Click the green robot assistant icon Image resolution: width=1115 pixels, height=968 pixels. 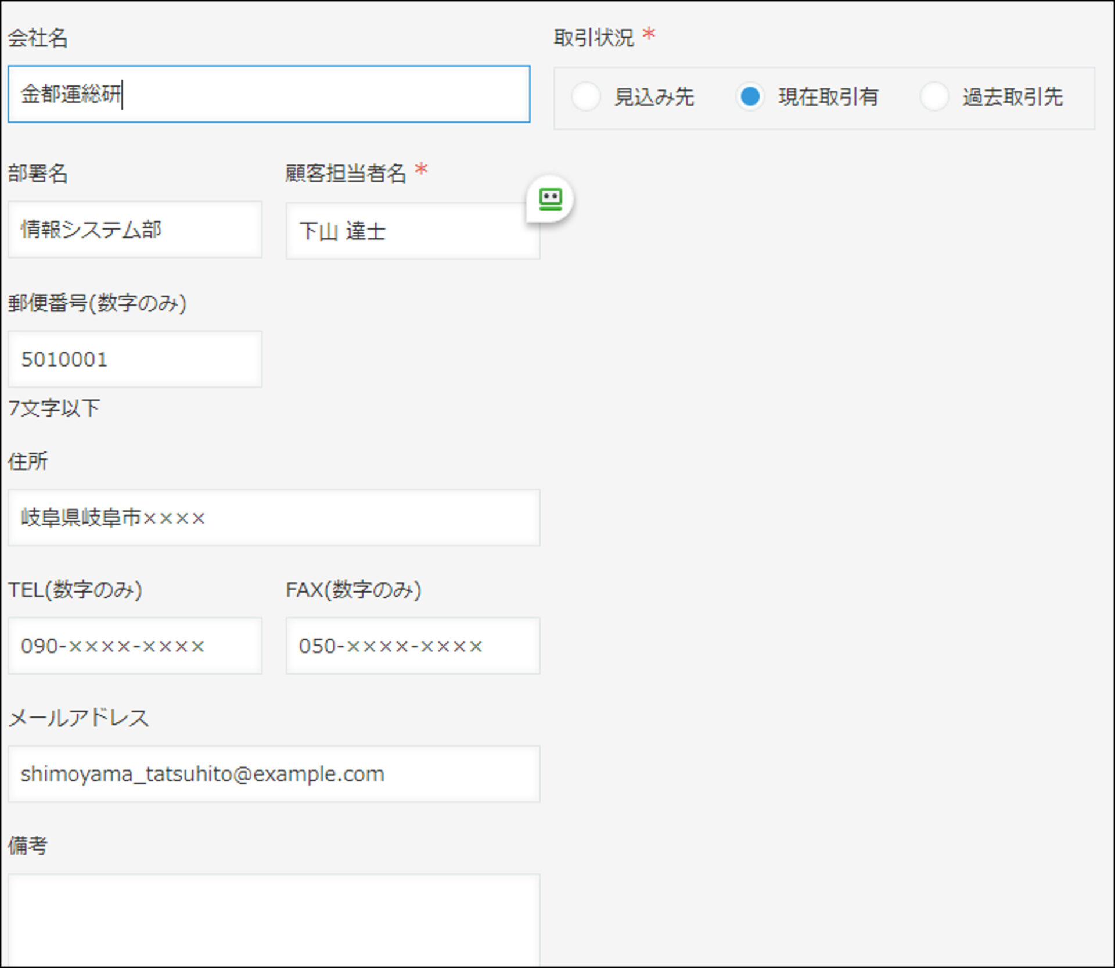550,199
